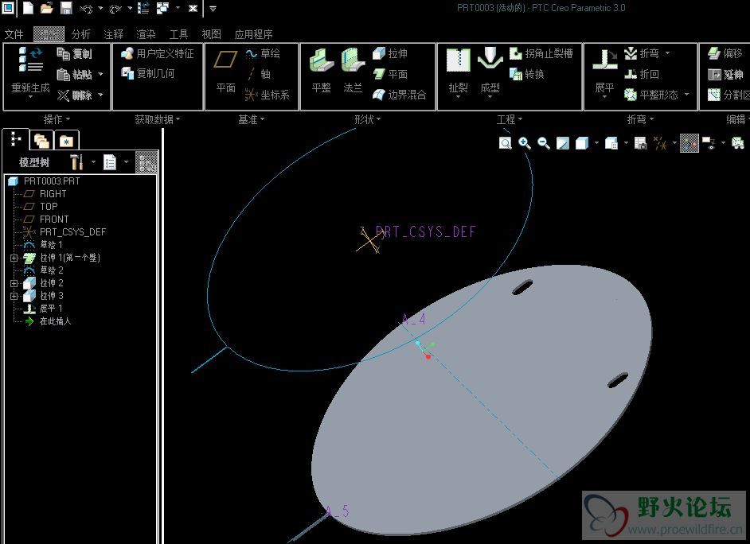750x544 pixels.
Task: Switch to the 注释 ribbon tab
Action: pos(113,34)
